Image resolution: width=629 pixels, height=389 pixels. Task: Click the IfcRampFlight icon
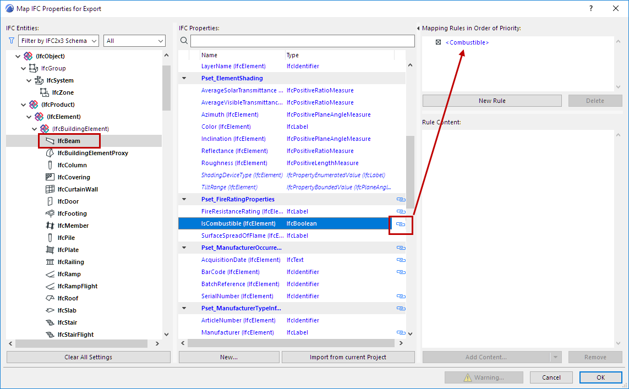[x=50, y=286]
